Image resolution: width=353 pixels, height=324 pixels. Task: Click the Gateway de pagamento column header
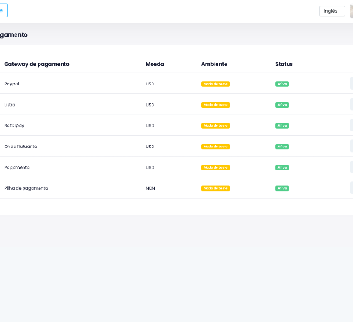click(x=37, y=64)
